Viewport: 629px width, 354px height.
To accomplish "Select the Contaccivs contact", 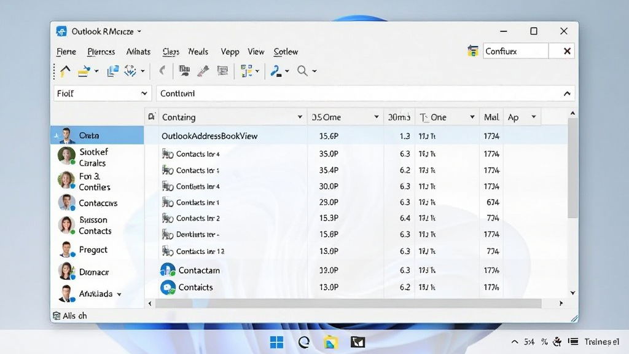I will (x=97, y=203).
